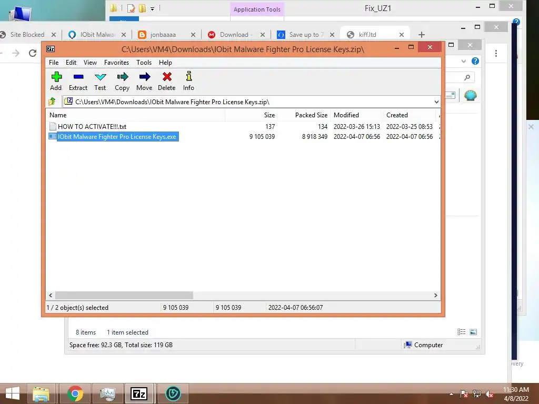
Task: Sort by Size column header
Action: coord(251,115)
